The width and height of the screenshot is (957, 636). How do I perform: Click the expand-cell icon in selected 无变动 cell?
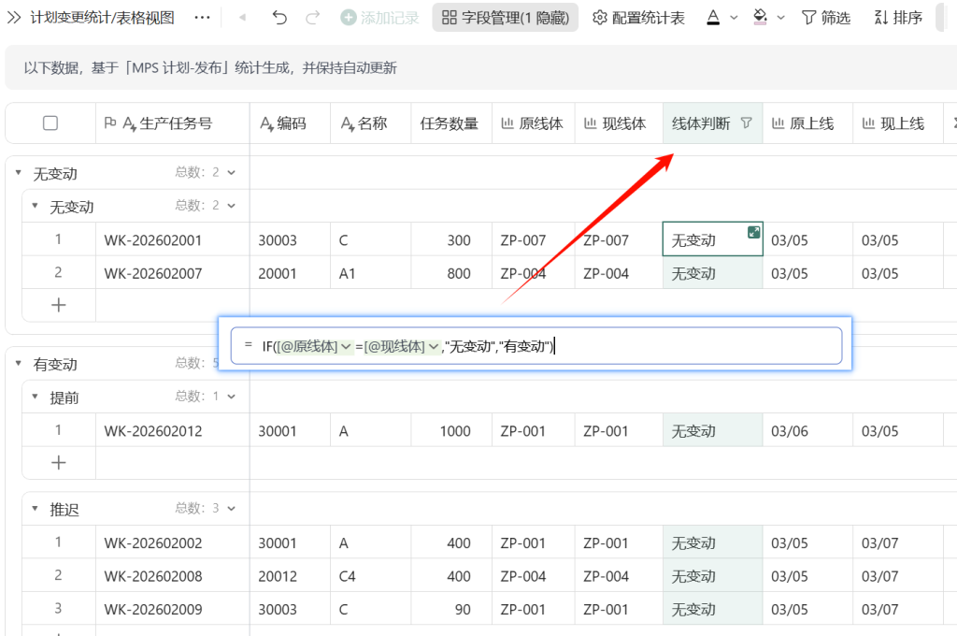(754, 232)
